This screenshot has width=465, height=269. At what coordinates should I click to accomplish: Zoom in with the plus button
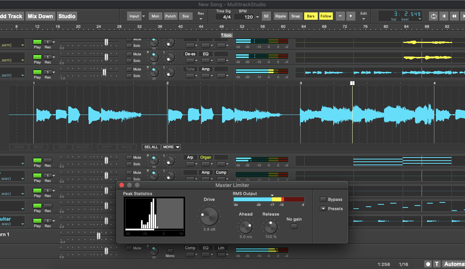point(351,16)
